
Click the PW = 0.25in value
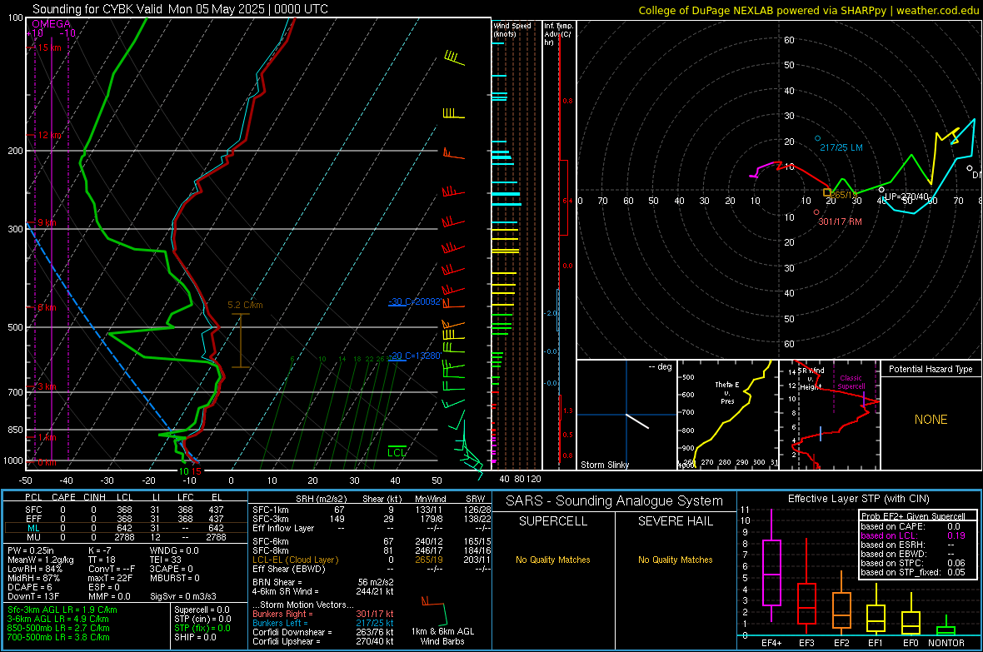(31, 550)
